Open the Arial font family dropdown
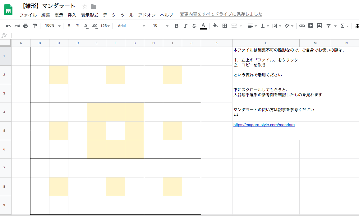Viewport: 359px width, 216px height. click(131, 26)
